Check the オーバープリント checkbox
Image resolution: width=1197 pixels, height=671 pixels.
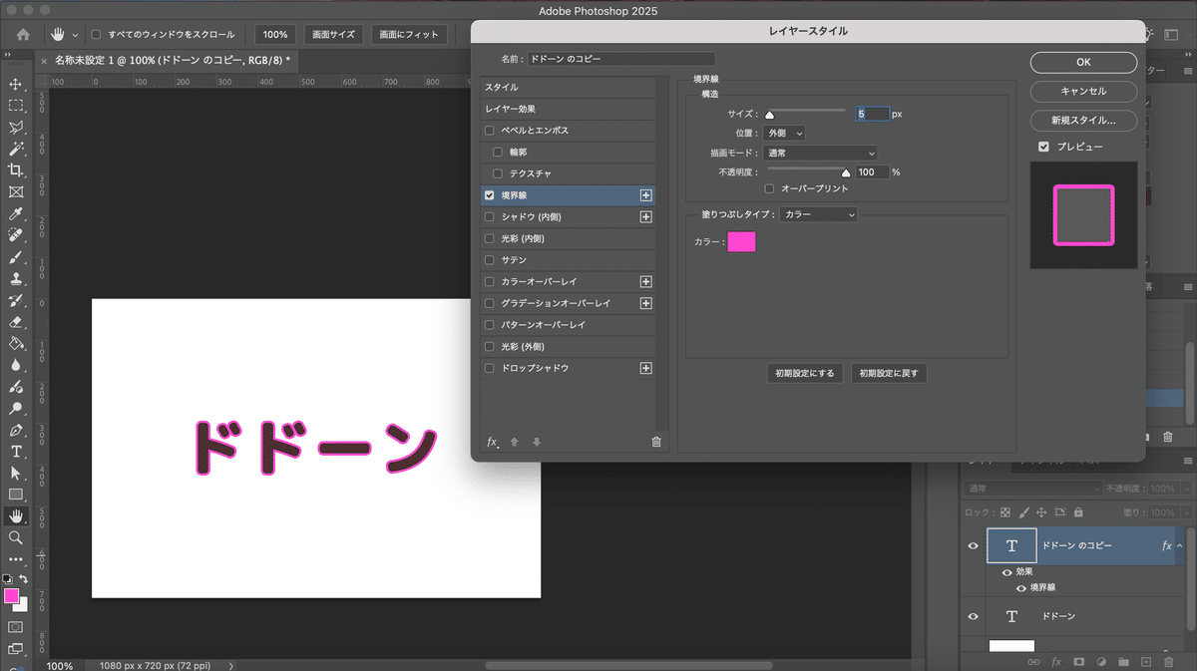(769, 188)
